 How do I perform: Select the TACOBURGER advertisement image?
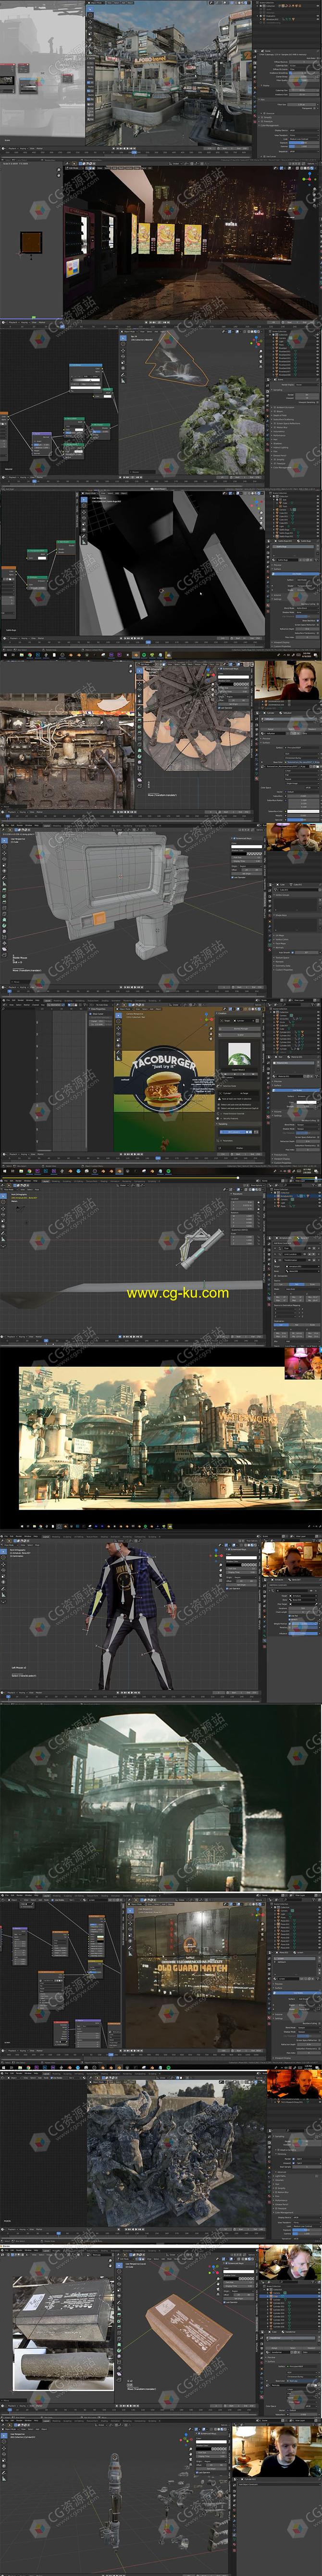[163, 1080]
